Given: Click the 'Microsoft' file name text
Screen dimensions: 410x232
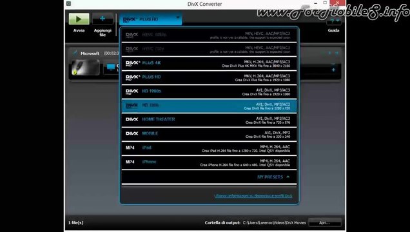Looking at the screenshot, I should (x=90, y=53).
